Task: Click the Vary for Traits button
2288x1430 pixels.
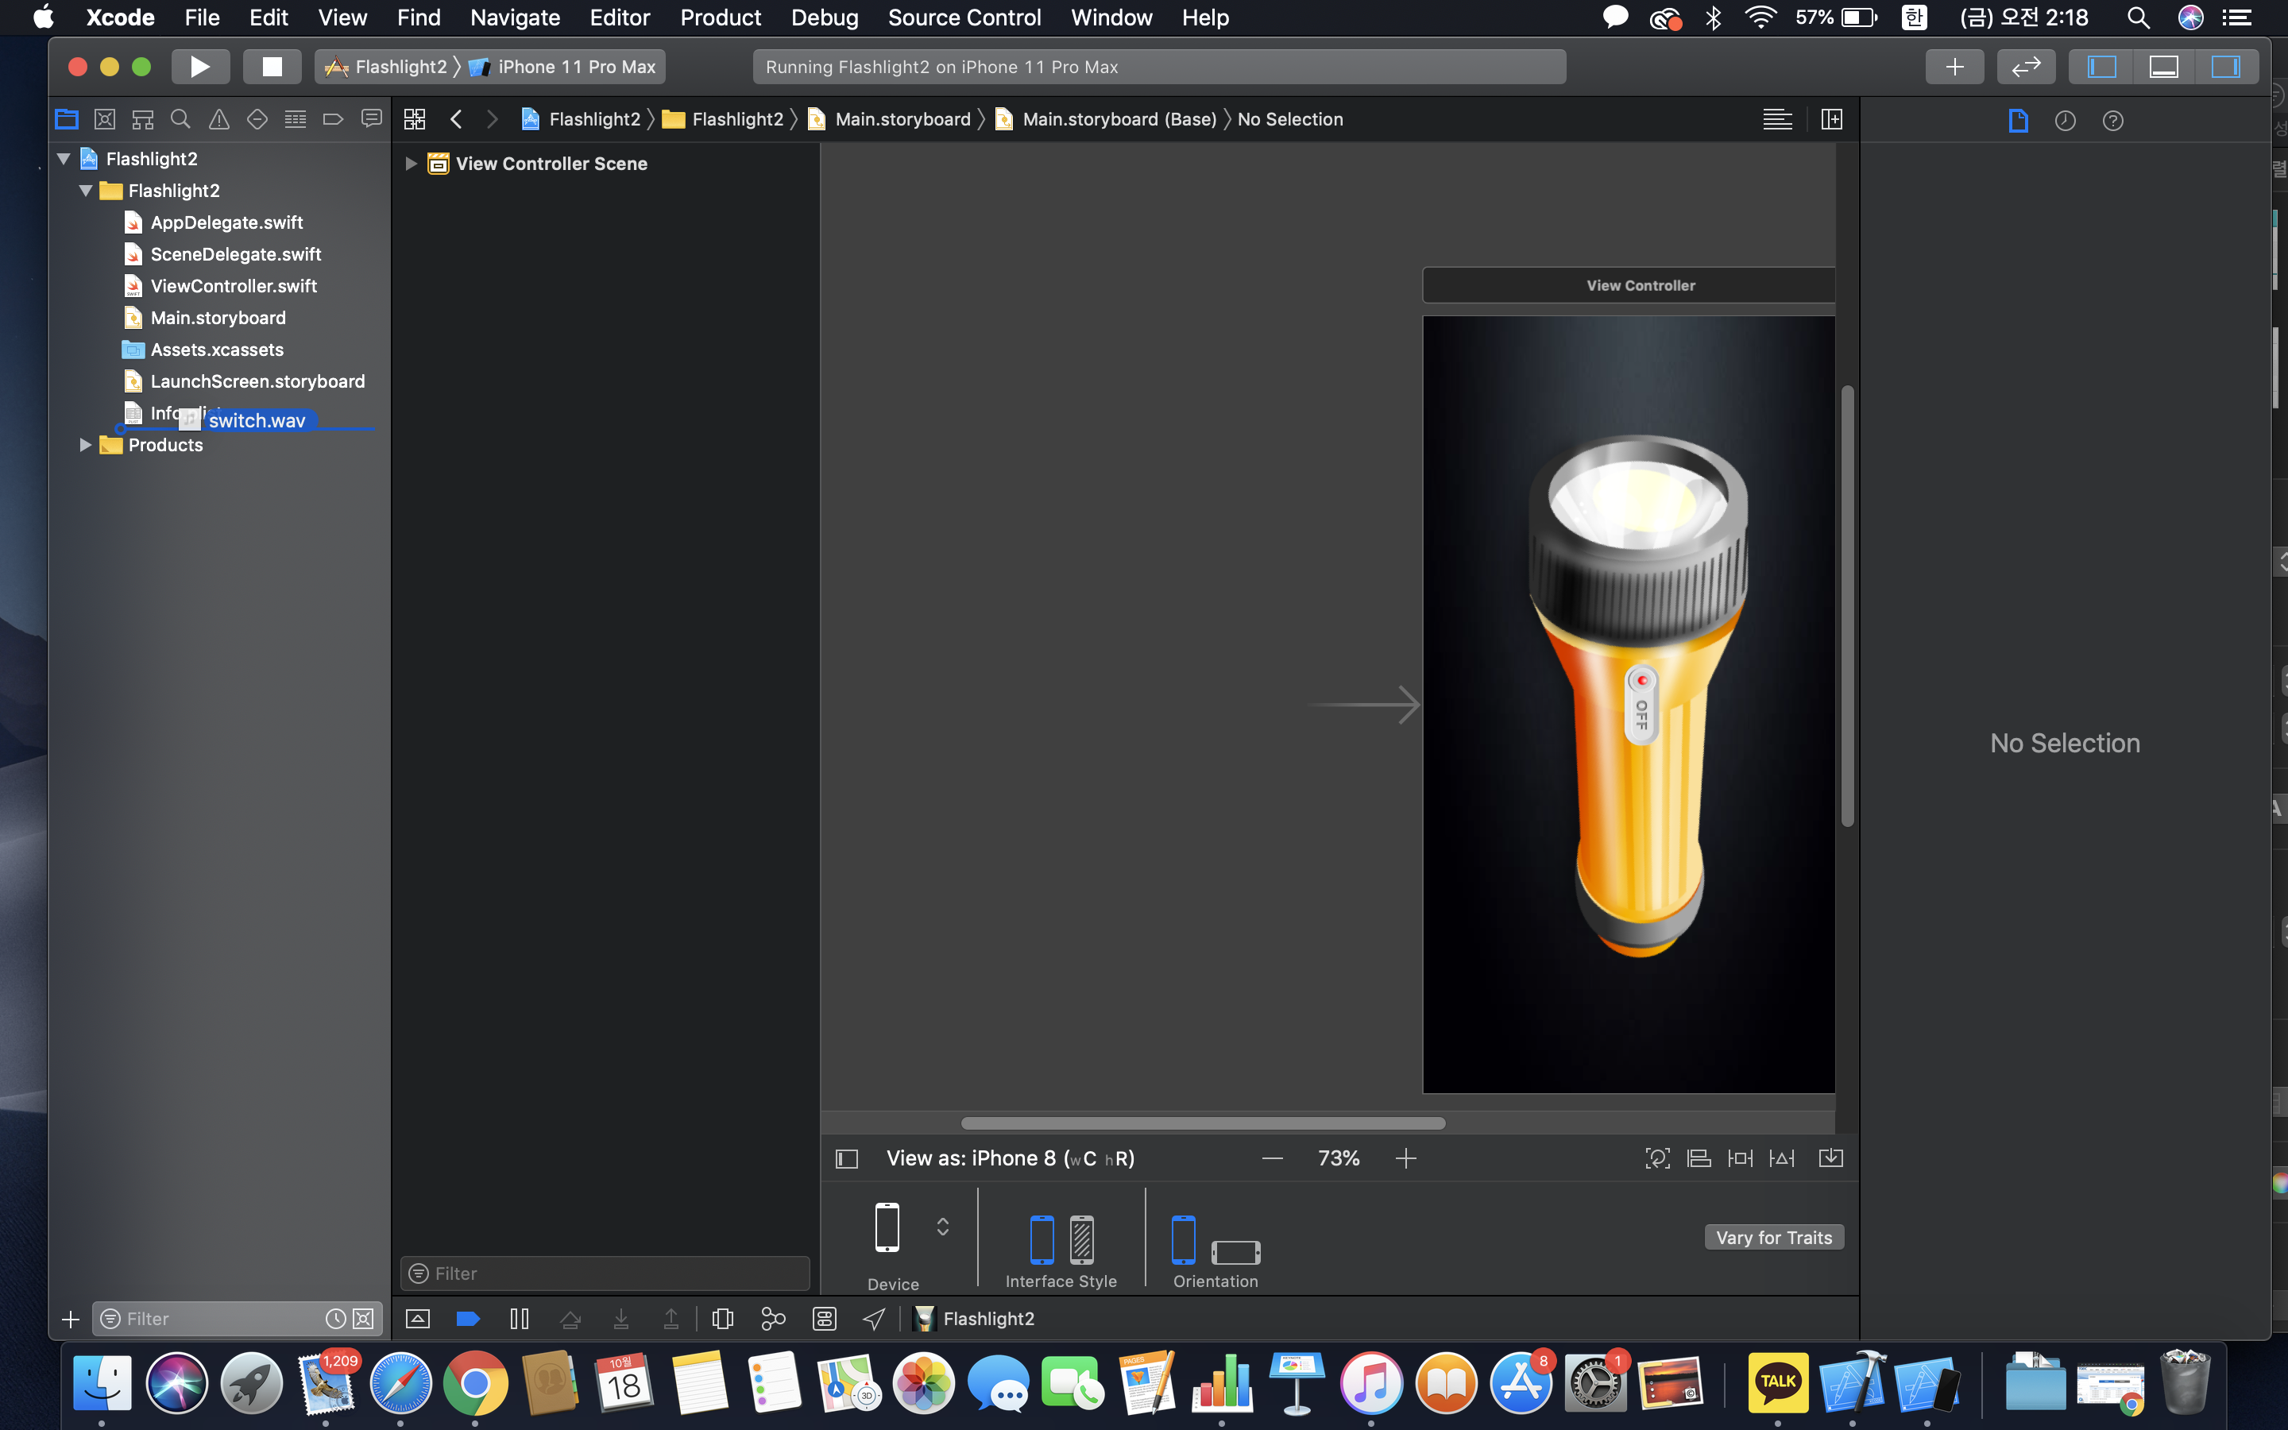Action: (x=1774, y=1237)
